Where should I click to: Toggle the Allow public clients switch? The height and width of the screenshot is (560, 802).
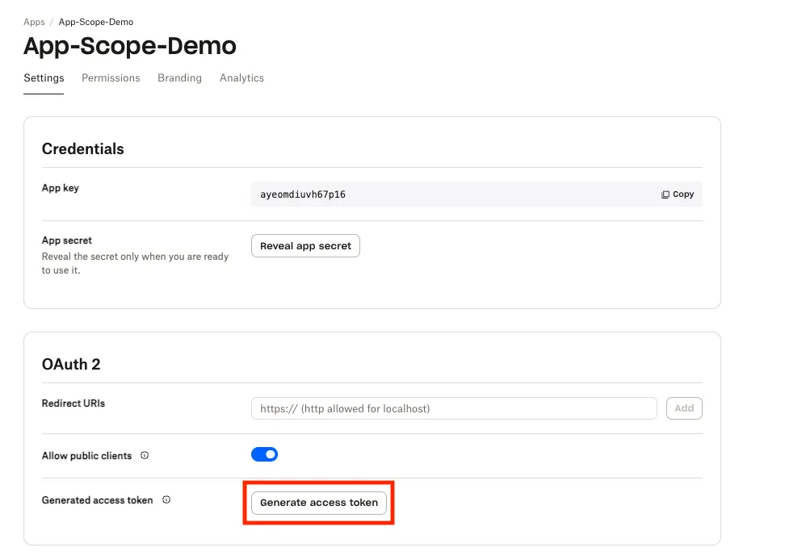(264, 454)
